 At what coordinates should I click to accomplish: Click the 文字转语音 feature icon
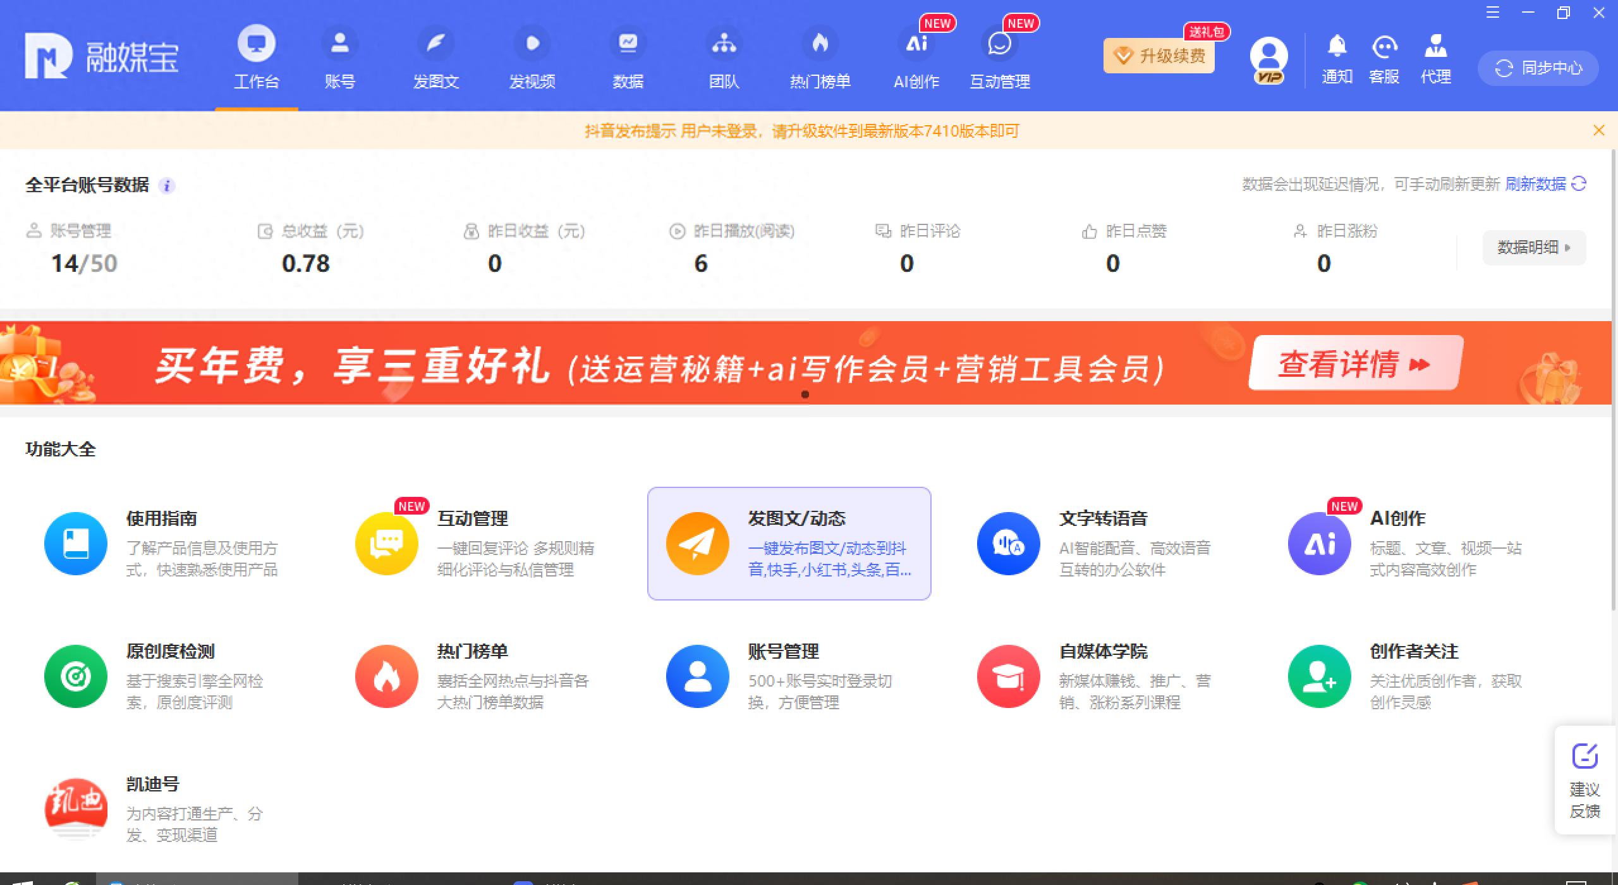pos(1008,543)
